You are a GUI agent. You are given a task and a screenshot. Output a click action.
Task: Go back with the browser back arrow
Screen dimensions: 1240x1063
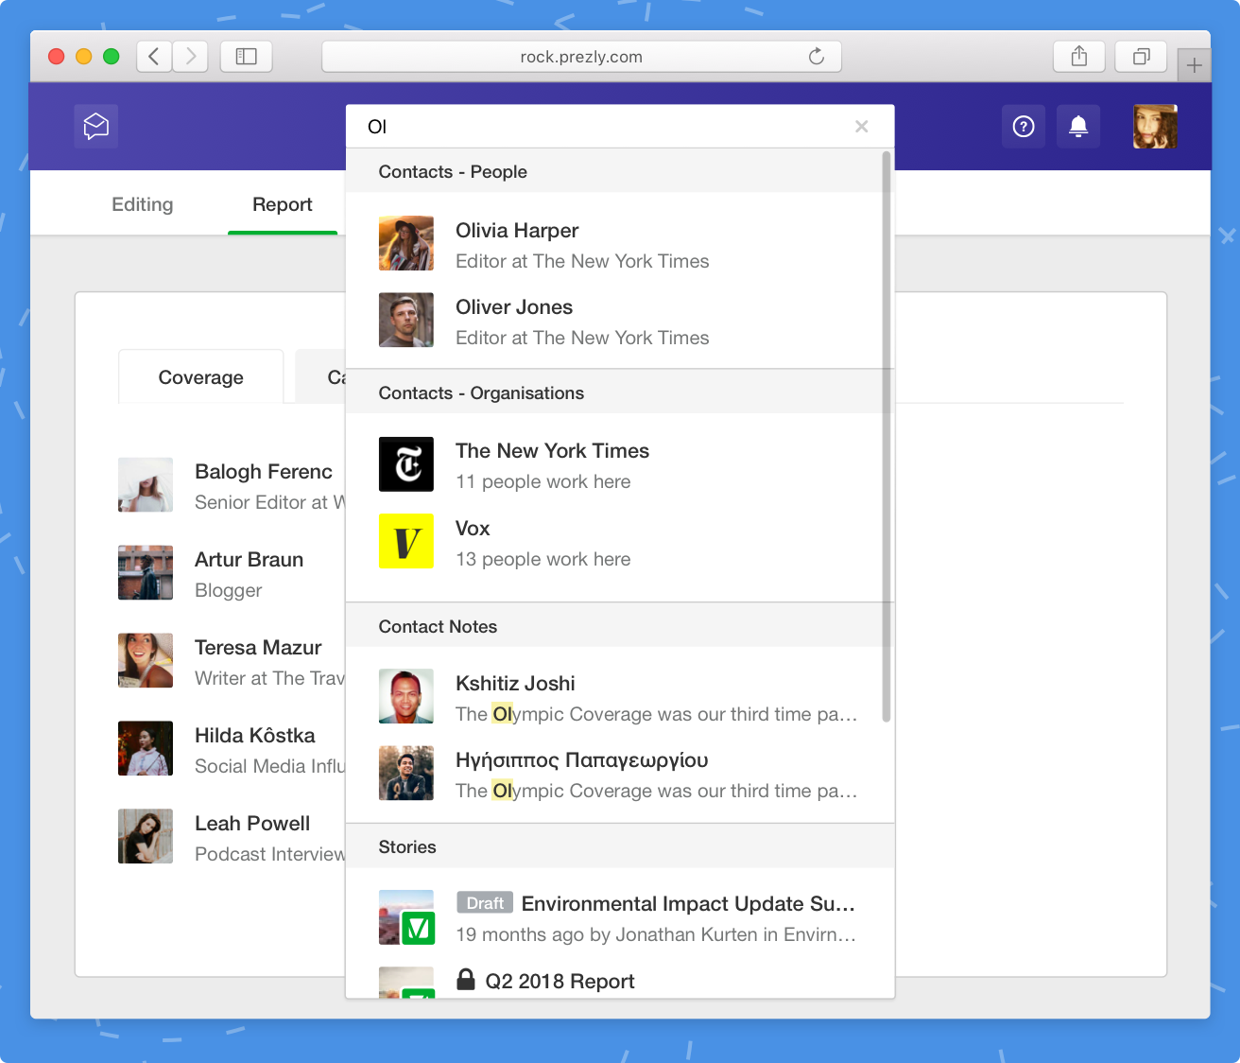tap(154, 57)
